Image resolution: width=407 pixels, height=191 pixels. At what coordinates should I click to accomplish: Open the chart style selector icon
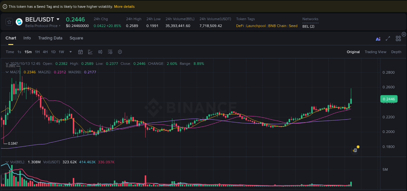tap(90, 52)
